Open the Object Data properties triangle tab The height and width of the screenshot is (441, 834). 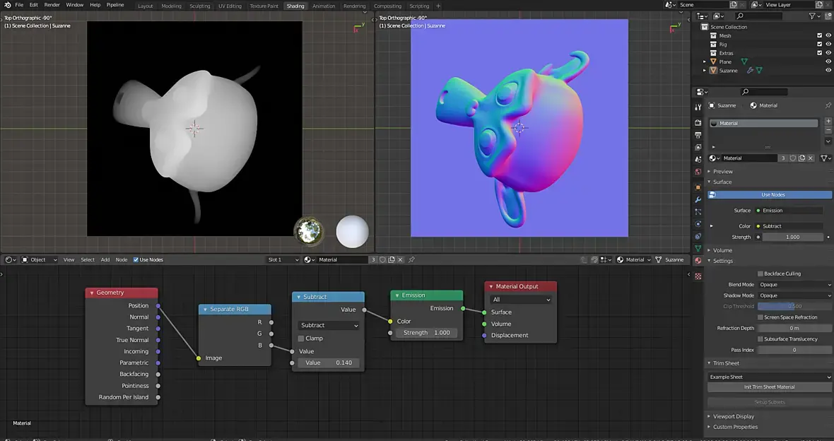(698, 249)
